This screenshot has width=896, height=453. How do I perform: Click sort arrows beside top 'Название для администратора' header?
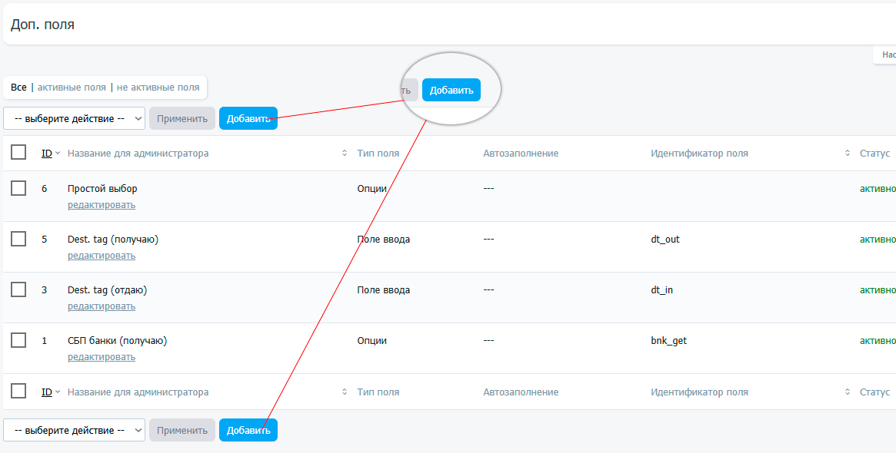pyautogui.click(x=345, y=154)
